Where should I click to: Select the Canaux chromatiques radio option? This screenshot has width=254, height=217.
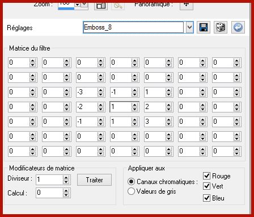tap(131, 182)
